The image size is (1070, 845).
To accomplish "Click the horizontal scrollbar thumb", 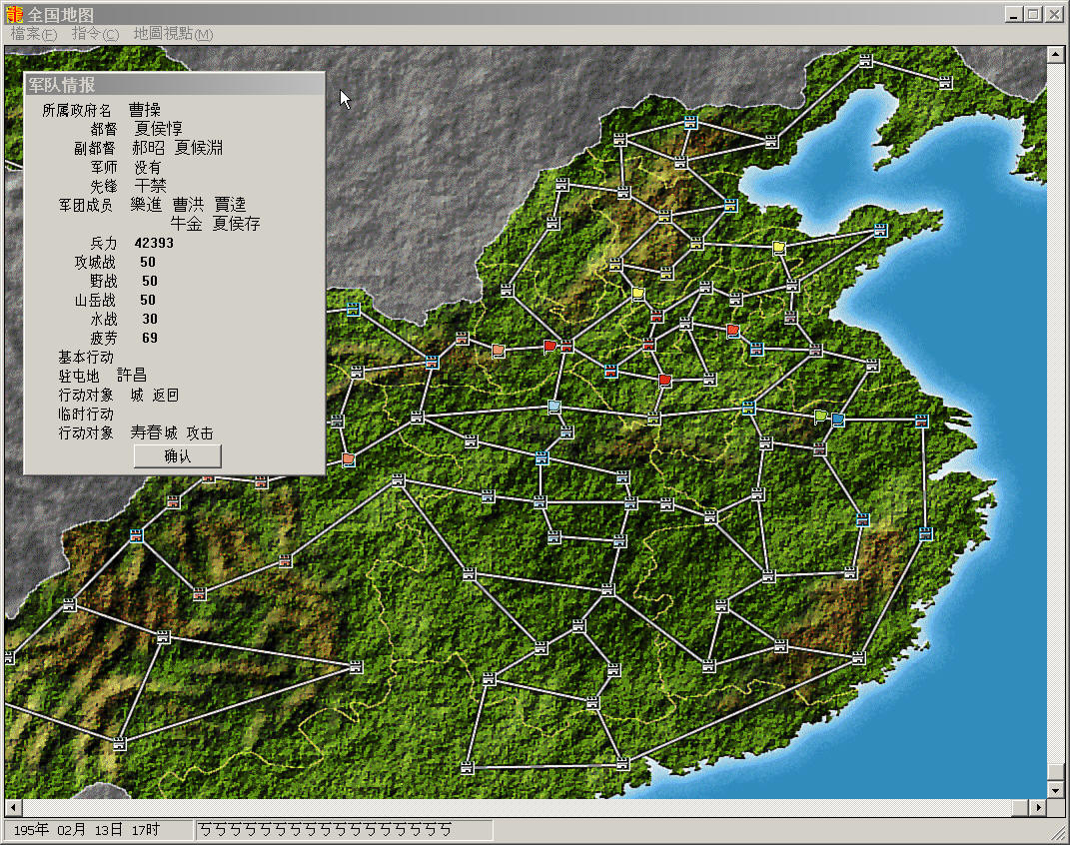I will coord(1022,807).
